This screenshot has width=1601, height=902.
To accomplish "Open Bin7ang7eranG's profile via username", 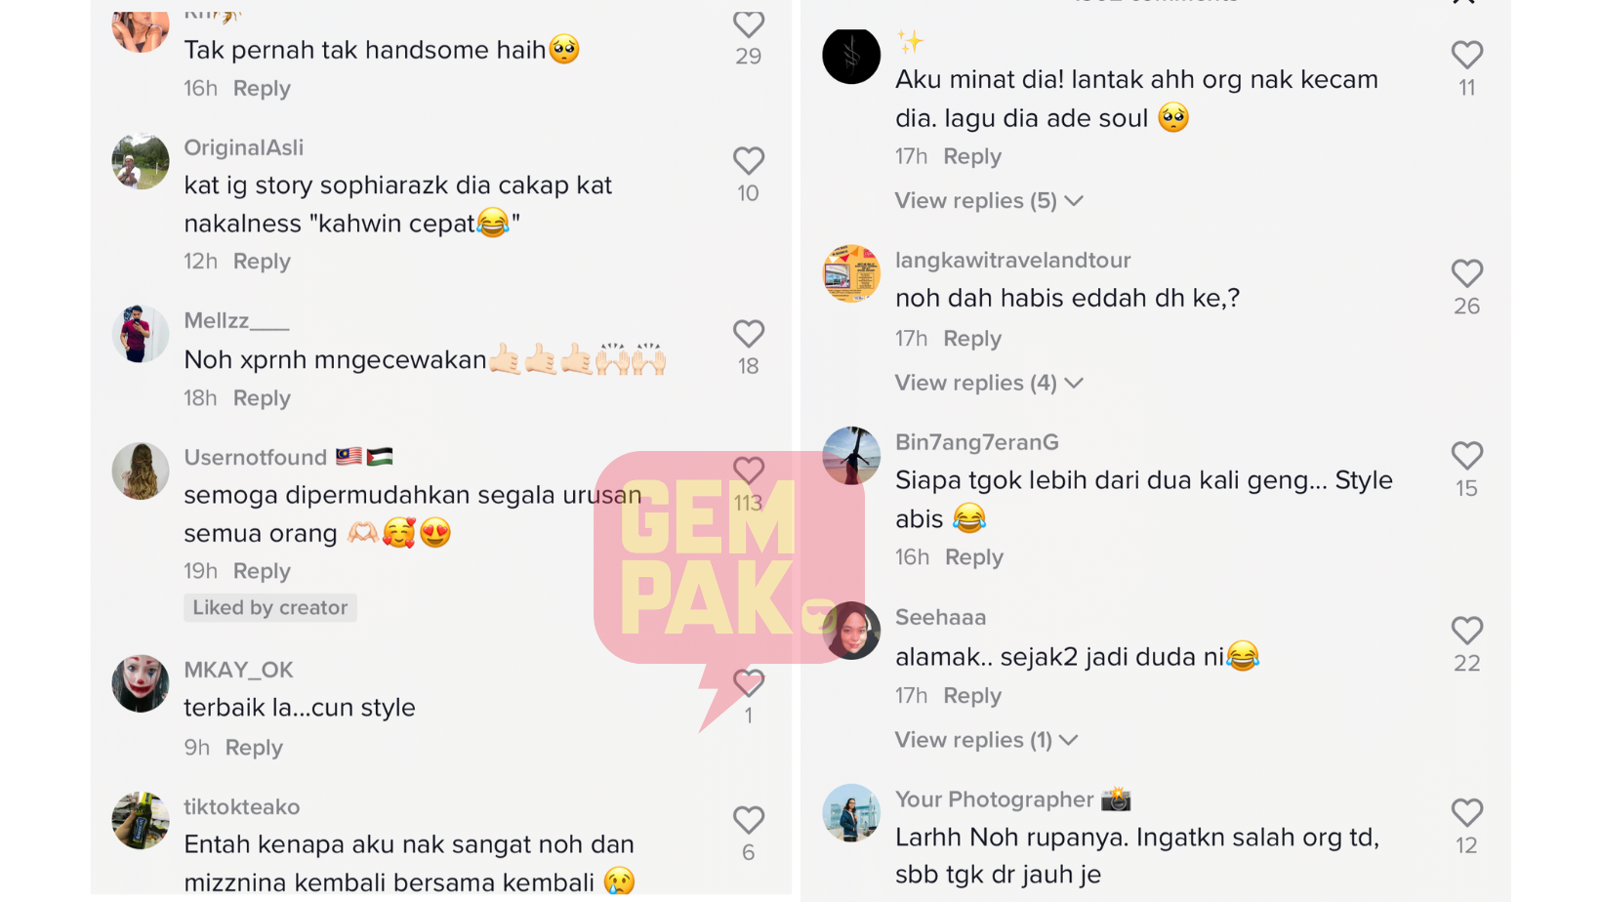I will coord(977,442).
